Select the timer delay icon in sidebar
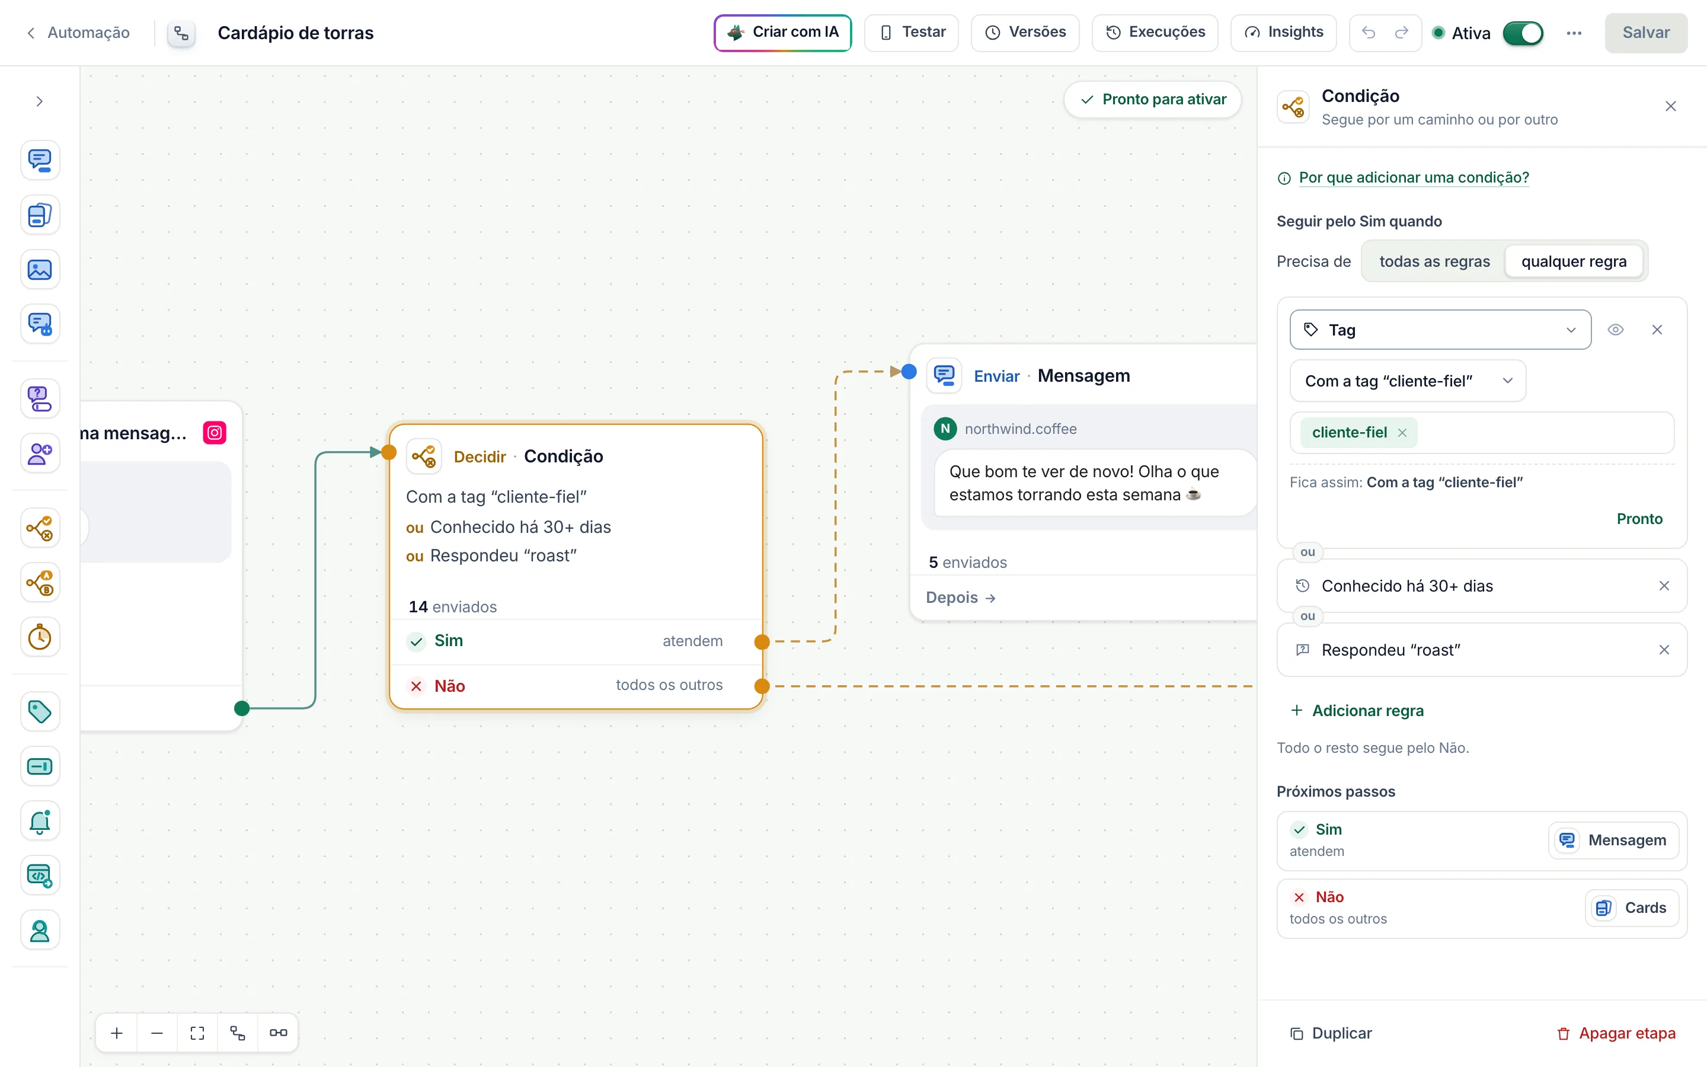The image size is (1707, 1067). pyautogui.click(x=40, y=637)
